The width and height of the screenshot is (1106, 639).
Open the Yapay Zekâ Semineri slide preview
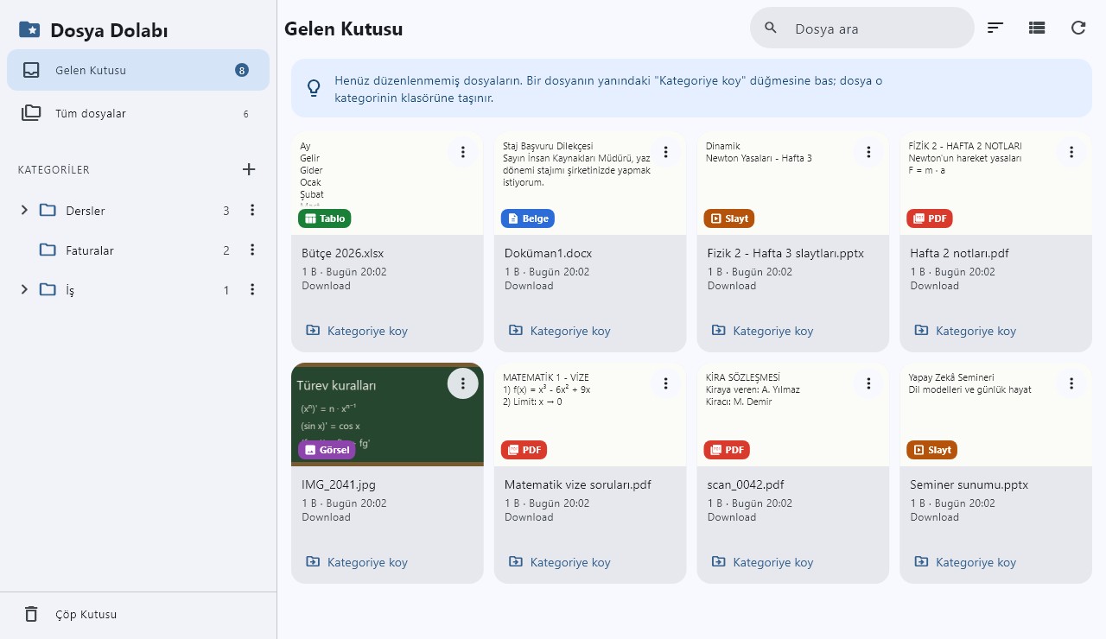pos(995,415)
